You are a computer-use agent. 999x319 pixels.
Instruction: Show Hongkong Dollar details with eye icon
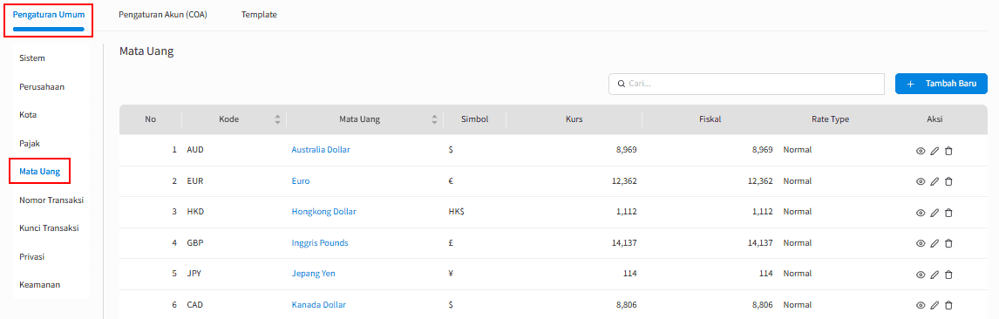click(x=921, y=213)
